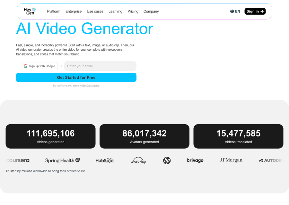289x205 pixels.
Task: Click the HP logo
Action: (167, 160)
